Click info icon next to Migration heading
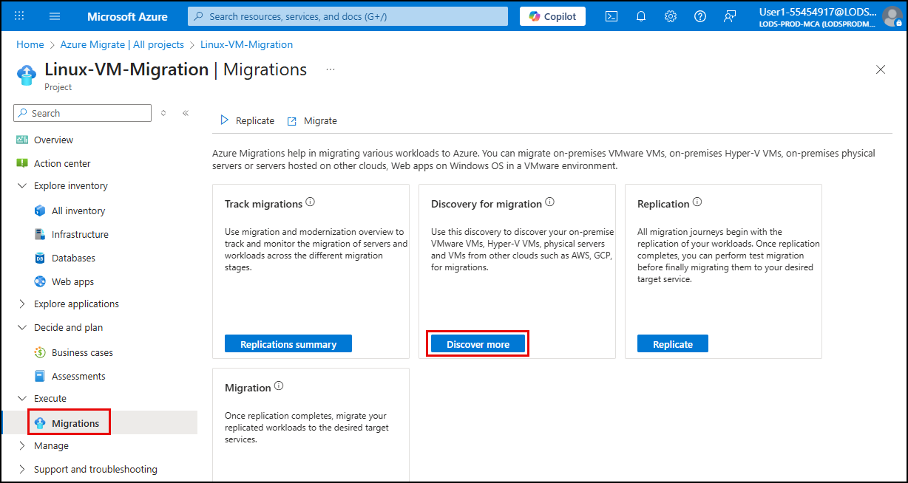Image resolution: width=908 pixels, height=483 pixels. 279,386
